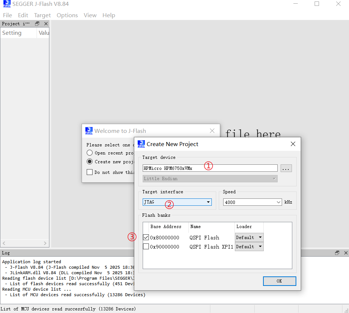Viewport: 349px width, 313px height.
Task: Minimize the J-Flash window
Action: click(x=295, y=4)
